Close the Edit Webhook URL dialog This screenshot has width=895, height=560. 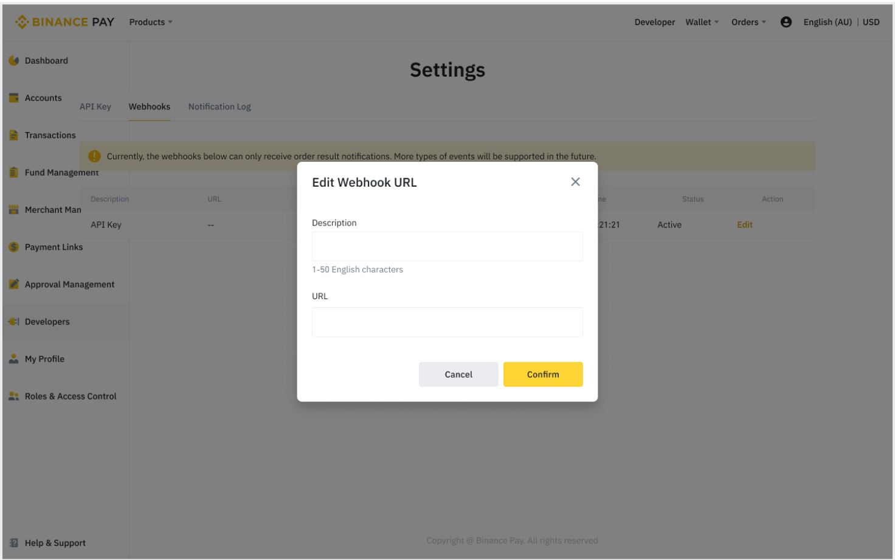click(x=575, y=182)
